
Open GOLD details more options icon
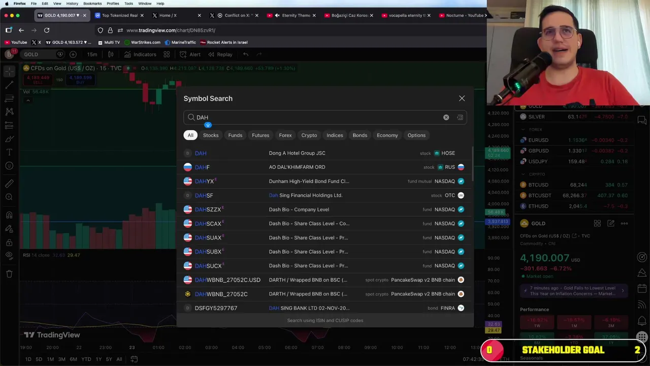pos(624,223)
